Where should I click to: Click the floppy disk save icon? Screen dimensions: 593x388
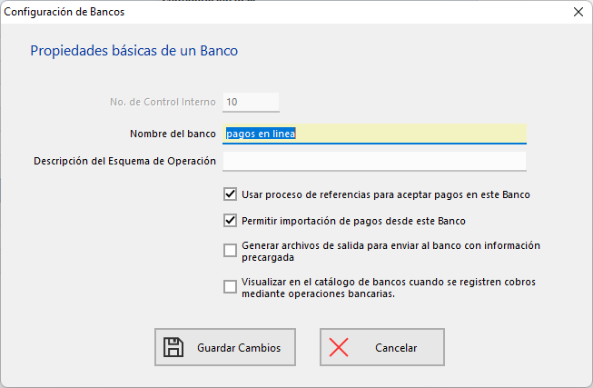173,347
